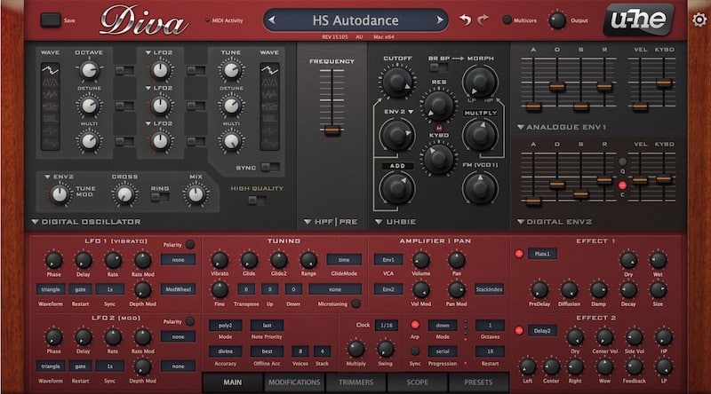Image resolution: width=711 pixels, height=394 pixels.
Task: Switch to the SCOPE tab
Action: [x=417, y=382]
